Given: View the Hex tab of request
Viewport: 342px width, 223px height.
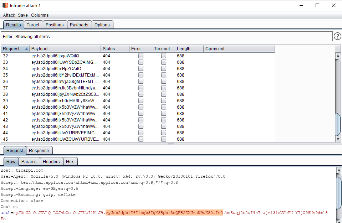Looking at the screenshot, I should pyautogui.click(x=70, y=162).
